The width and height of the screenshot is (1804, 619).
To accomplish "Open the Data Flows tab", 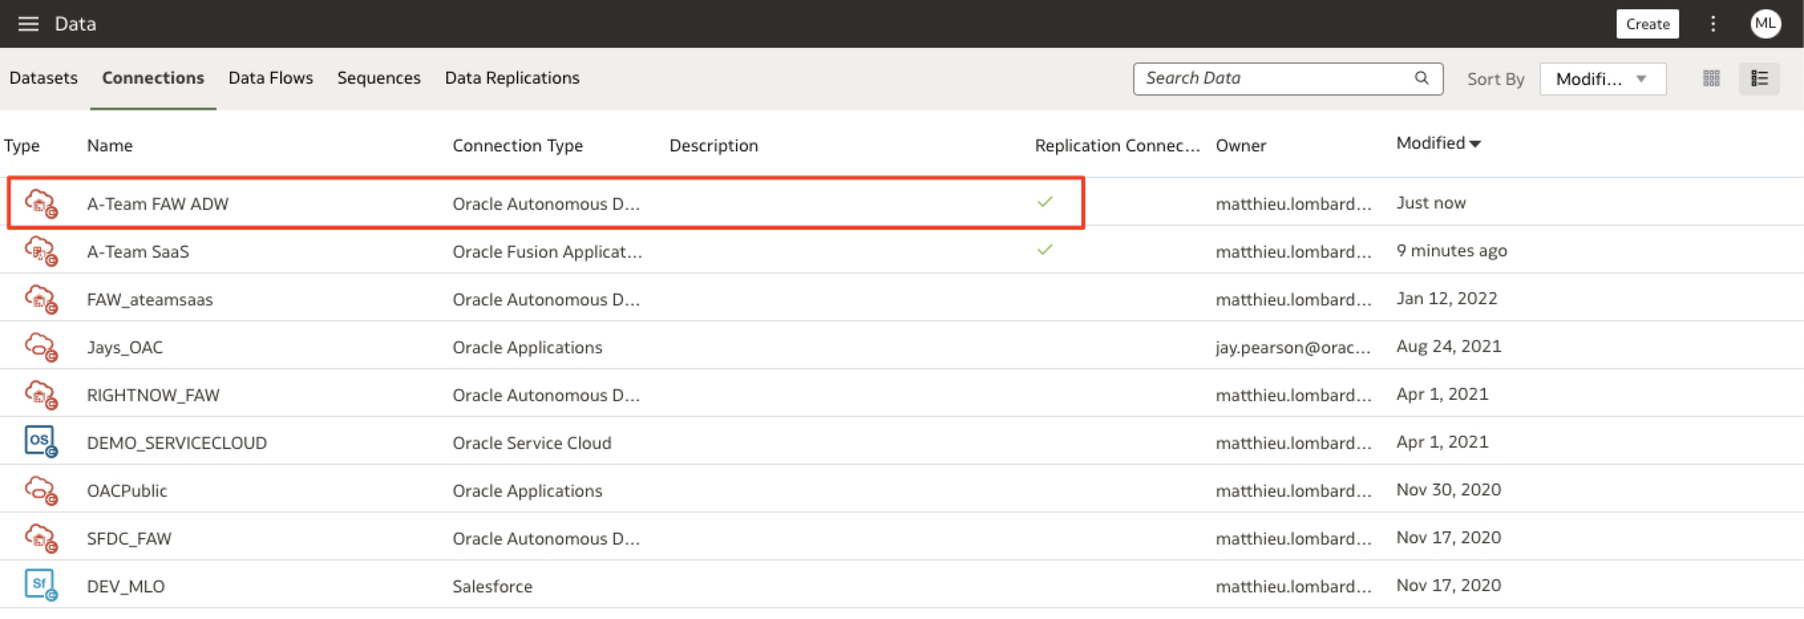I will point(270,78).
